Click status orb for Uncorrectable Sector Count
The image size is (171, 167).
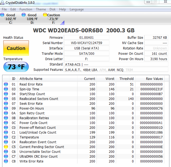[x=6, y=152]
